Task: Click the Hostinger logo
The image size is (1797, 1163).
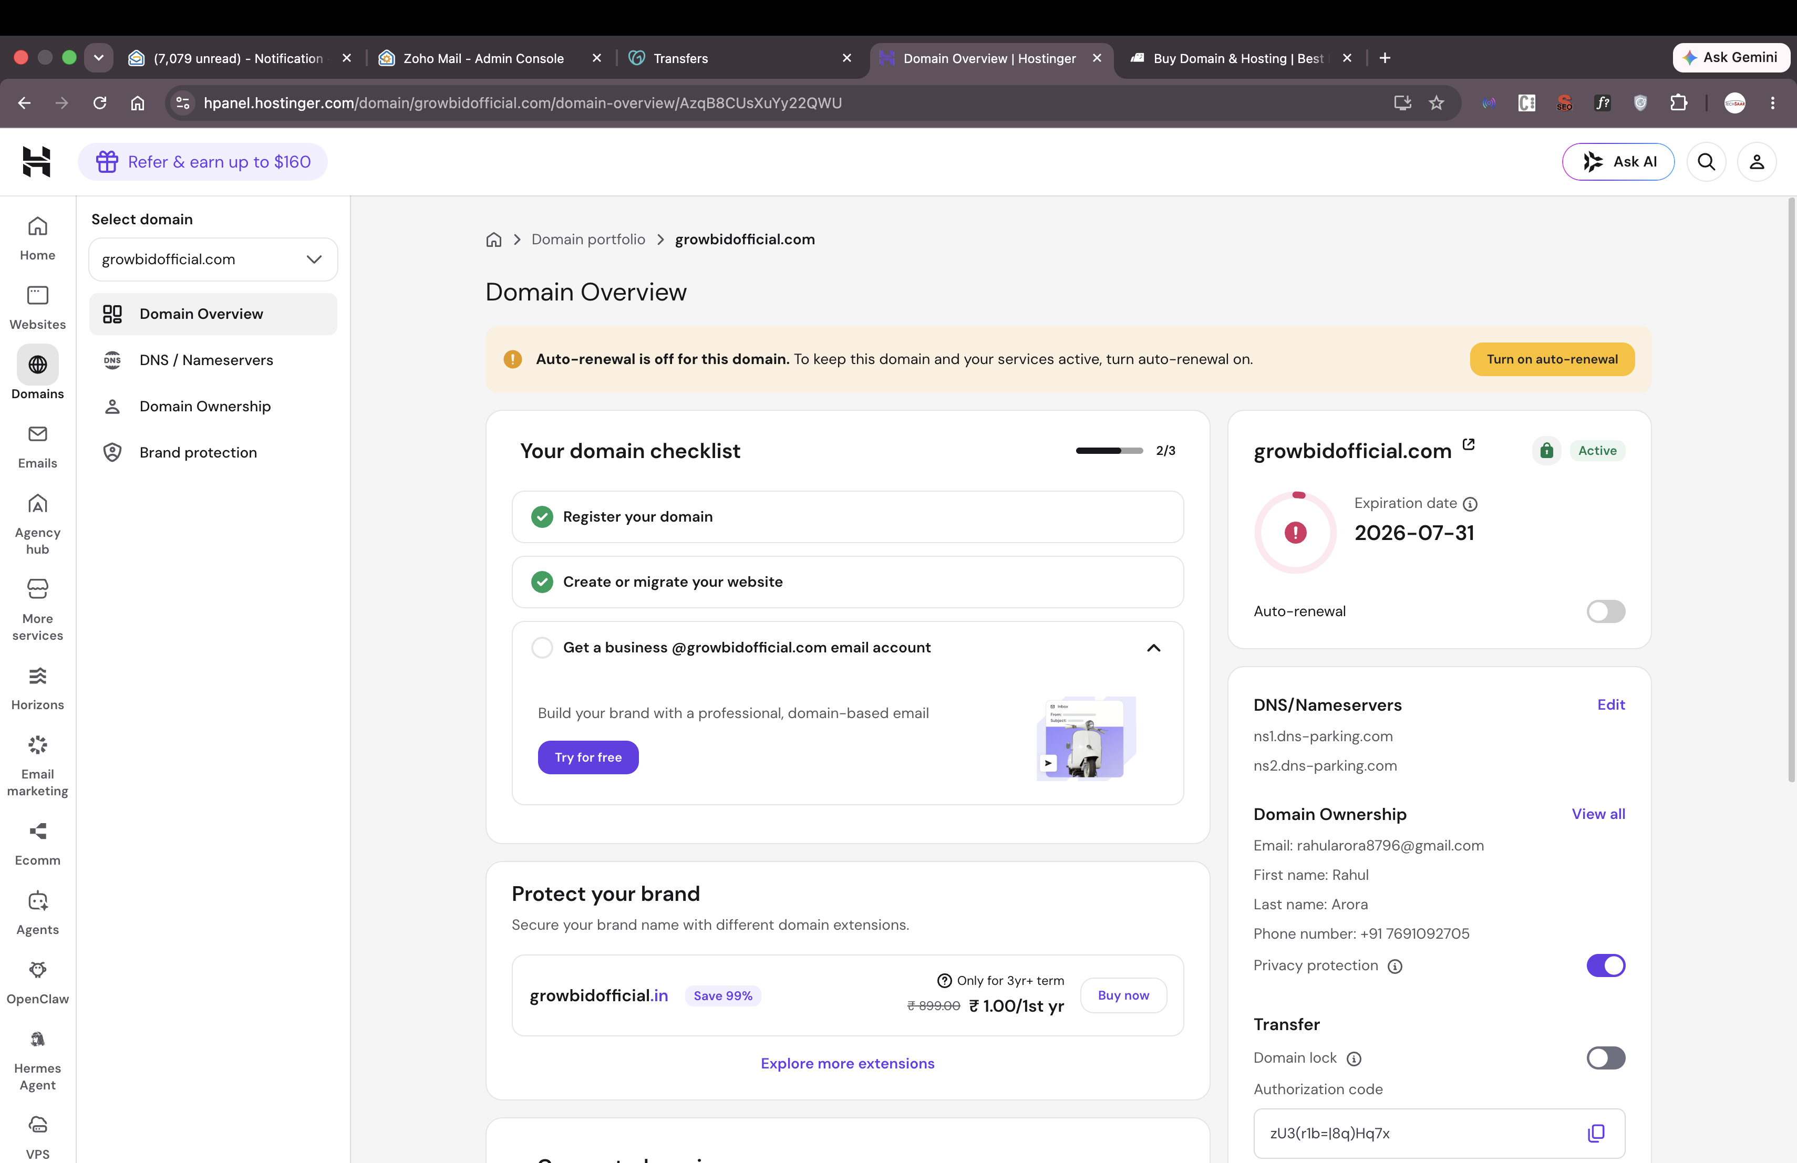Action: 36,161
